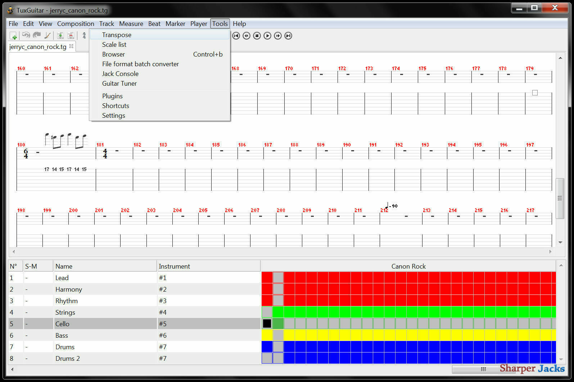Select the edit mode pencil icon
Viewport: 574px width, 382px height.
pyautogui.click(x=48, y=35)
